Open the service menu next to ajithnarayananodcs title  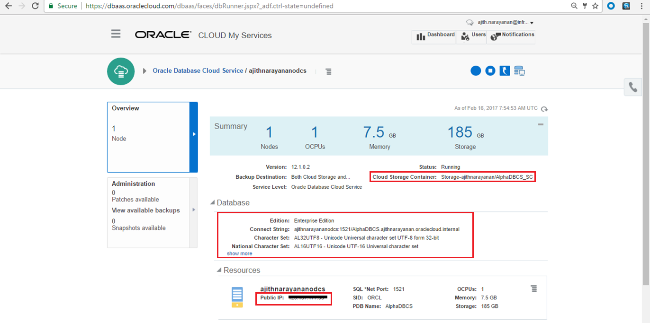pos(328,71)
